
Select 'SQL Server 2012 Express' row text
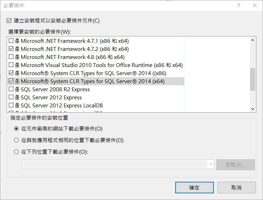pos(51,98)
